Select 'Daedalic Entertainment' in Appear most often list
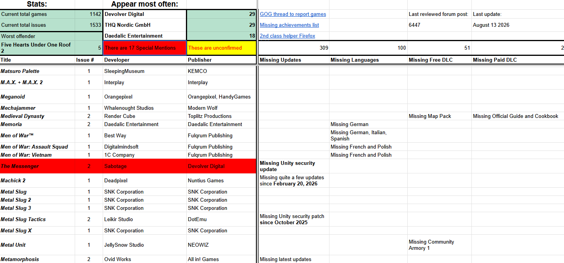Viewport: 564px width, 263px height. tap(145, 36)
